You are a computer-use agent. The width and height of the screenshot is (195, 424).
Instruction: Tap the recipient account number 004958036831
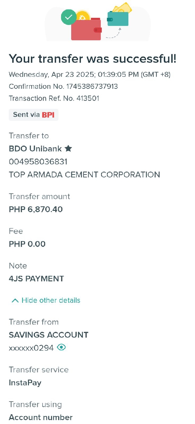click(x=38, y=161)
